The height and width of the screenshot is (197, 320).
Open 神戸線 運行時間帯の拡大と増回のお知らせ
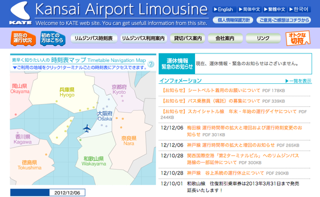pos(231,145)
